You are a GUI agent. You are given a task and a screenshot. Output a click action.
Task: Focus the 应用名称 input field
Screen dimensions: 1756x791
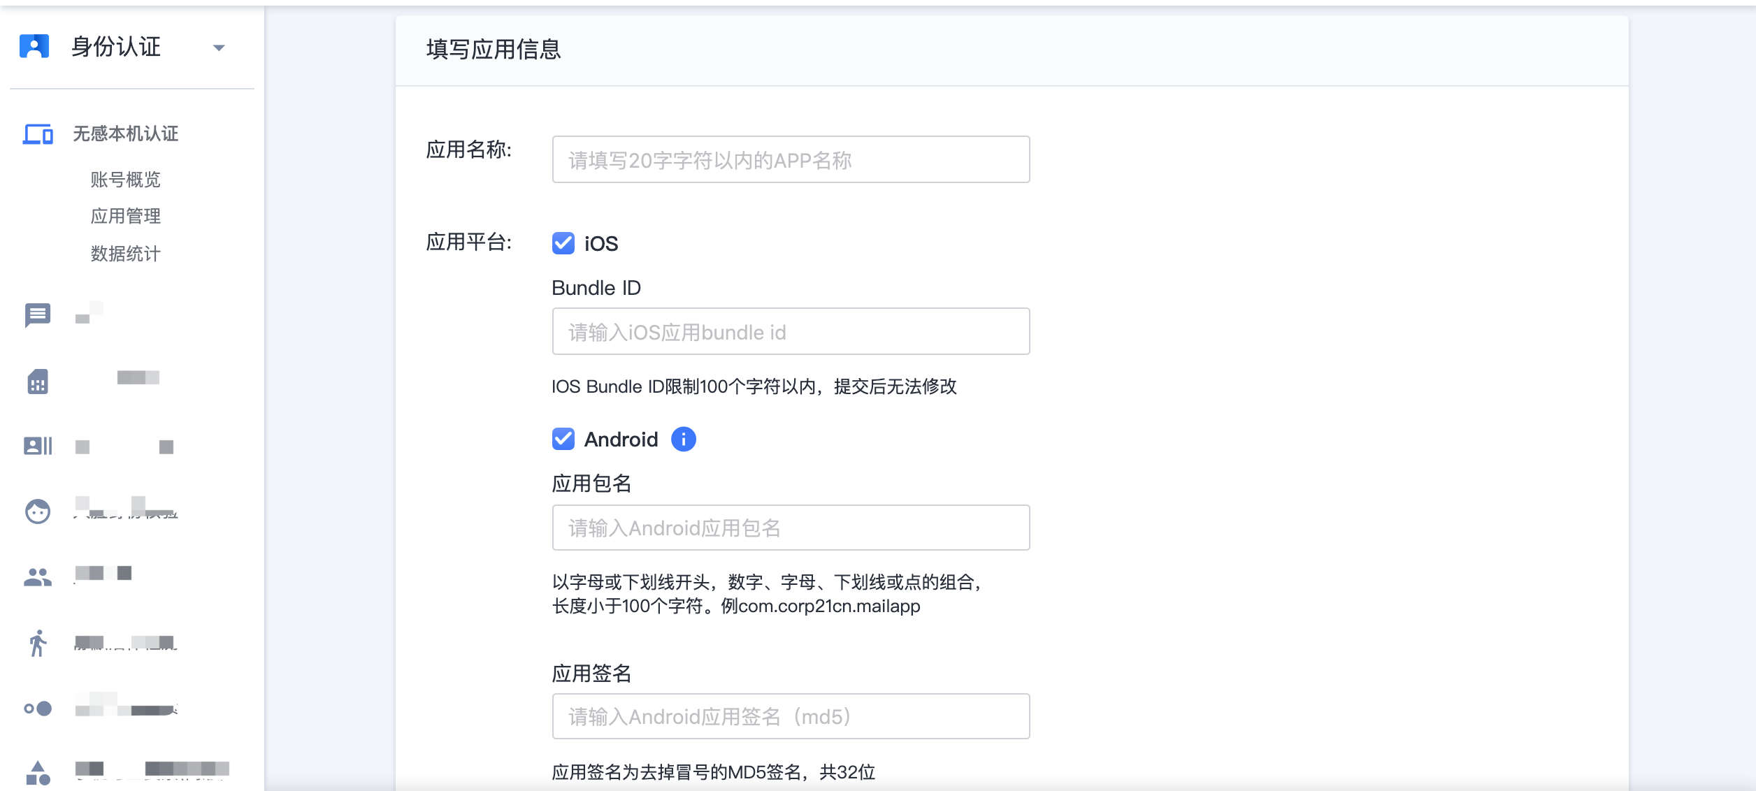click(x=791, y=160)
